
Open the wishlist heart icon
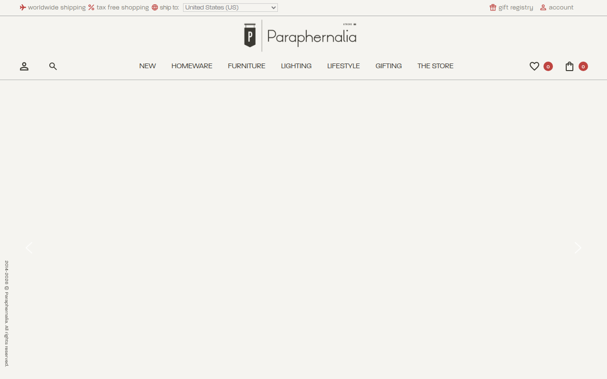(x=534, y=66)
